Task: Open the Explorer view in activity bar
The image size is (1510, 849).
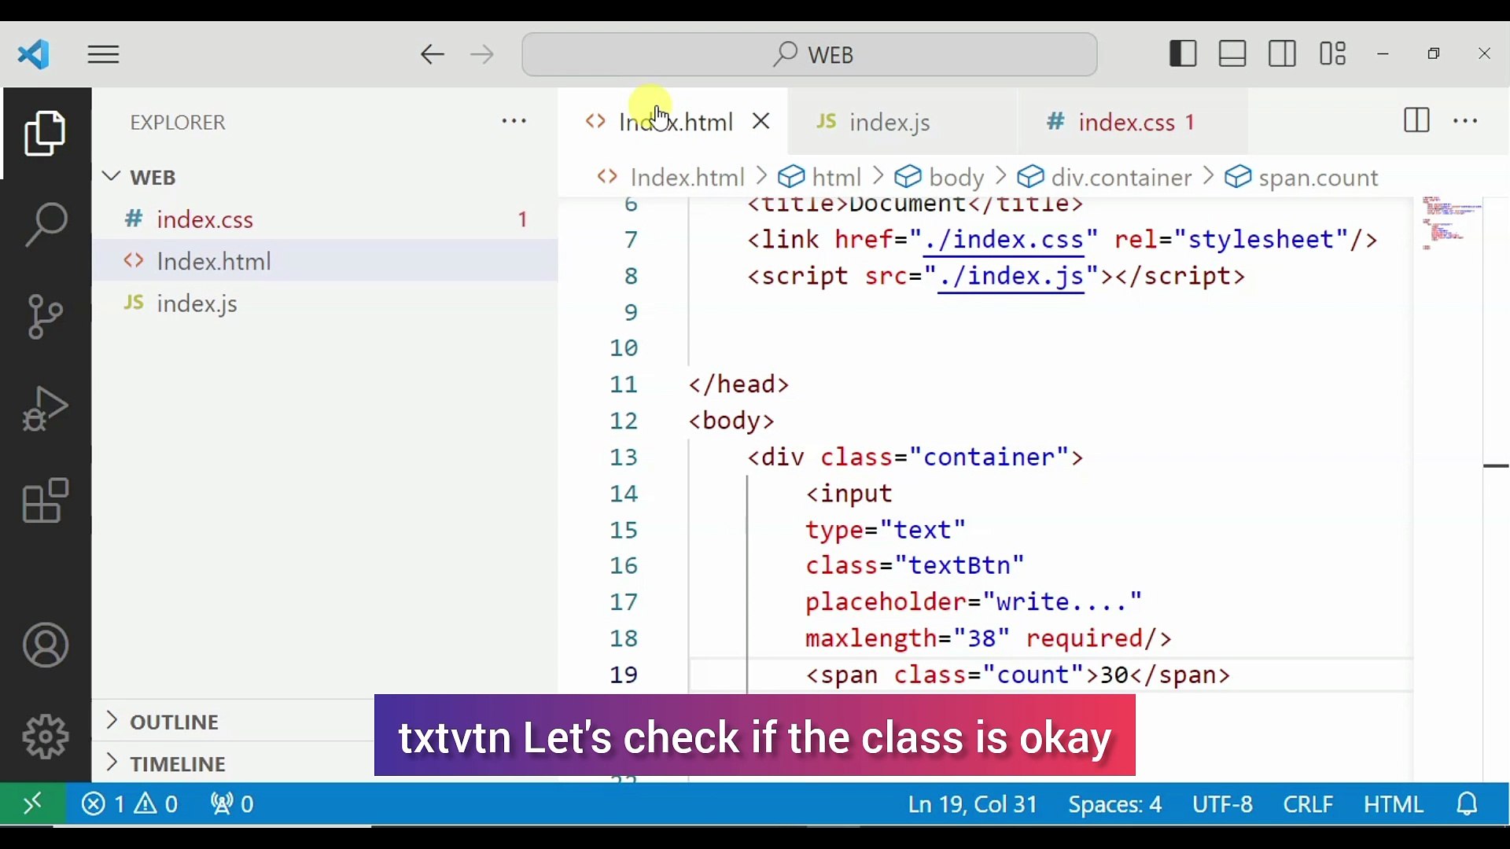Action: pos(46,134)
